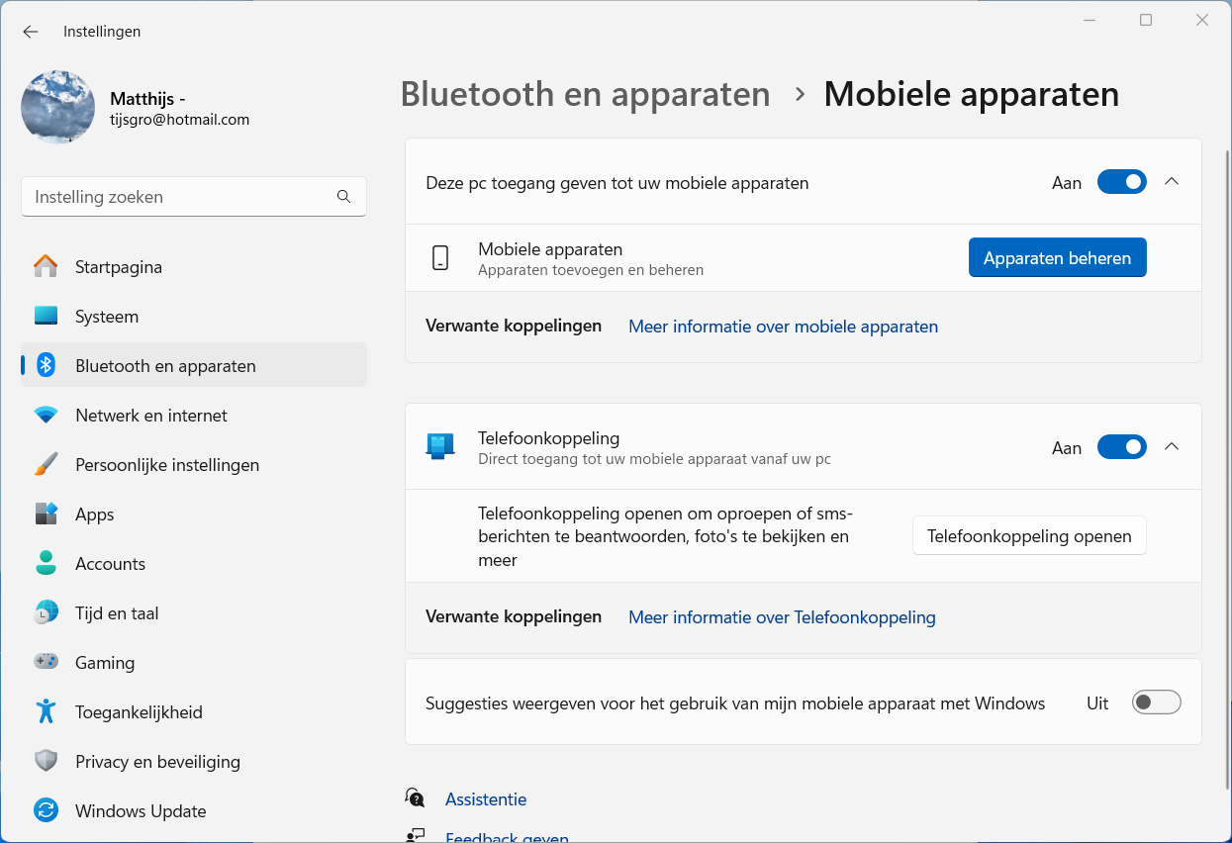Click the Instelling zoeken search field
The image size is (1232, 843).
click(x=183, y=197)
